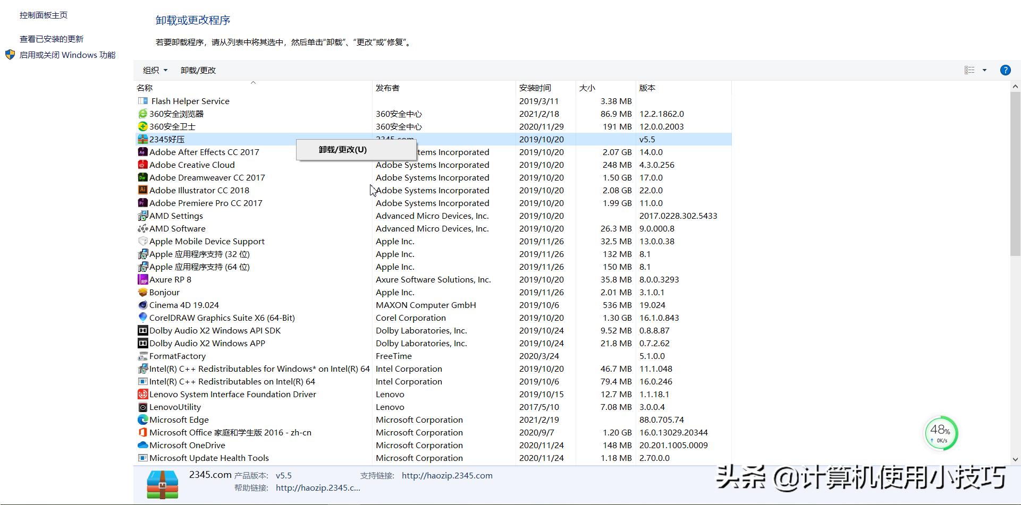Viewport: 1021px width, 505px height.
Task: Click the 48% download progress circle
Action: [940, 433]
